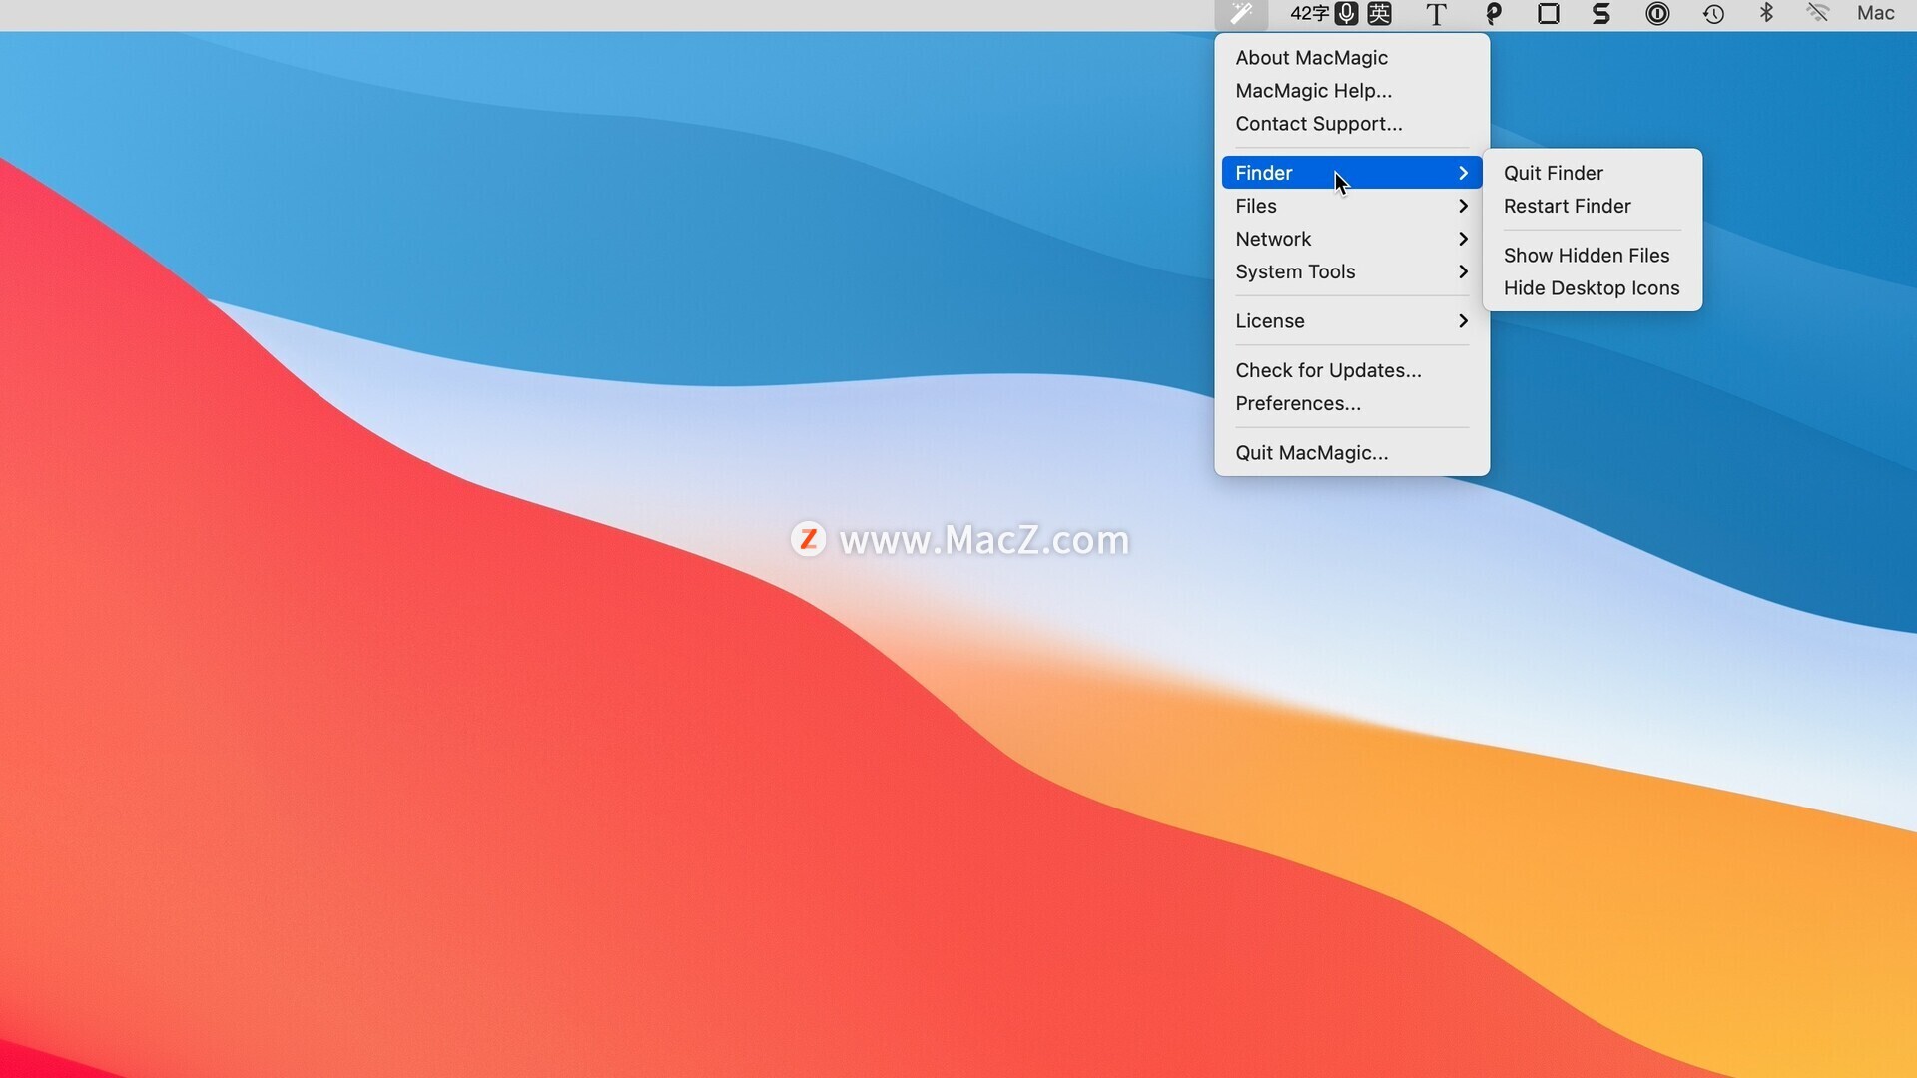This screenshot has height=1078, width=1917.
Task: Open the System Tools submenu
Action: (x=1352, y=271)
